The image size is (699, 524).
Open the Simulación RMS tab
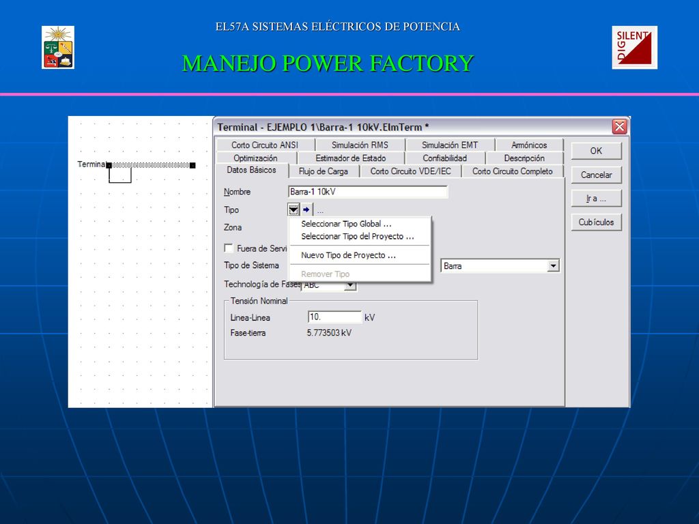(x=360, y=145)
